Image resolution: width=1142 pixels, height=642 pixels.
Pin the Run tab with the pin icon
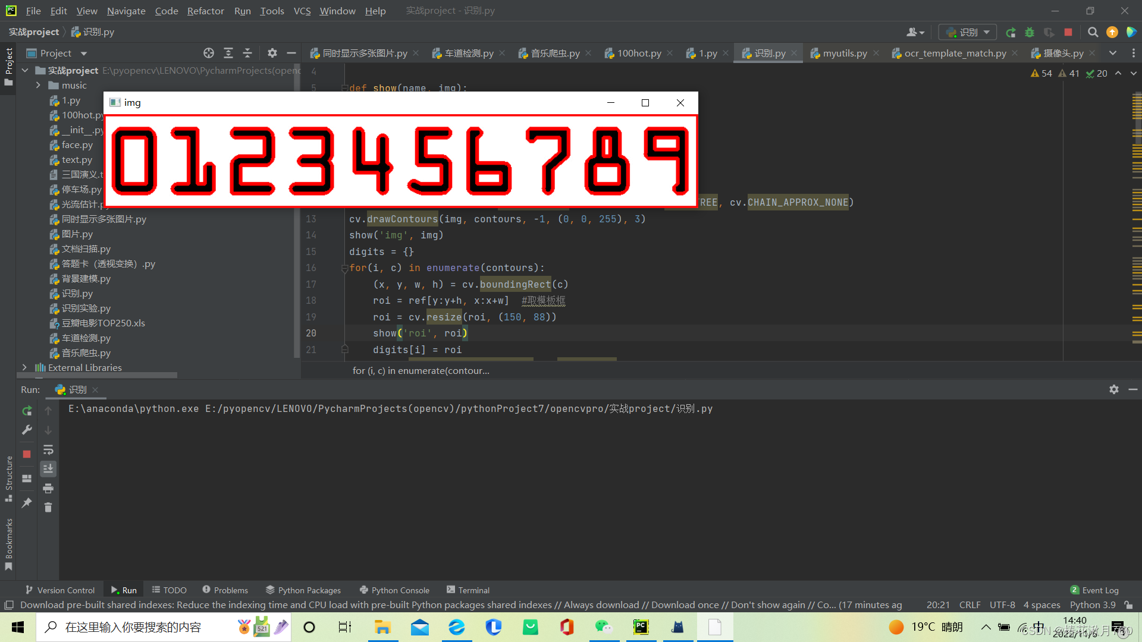(x=27, y=503)
